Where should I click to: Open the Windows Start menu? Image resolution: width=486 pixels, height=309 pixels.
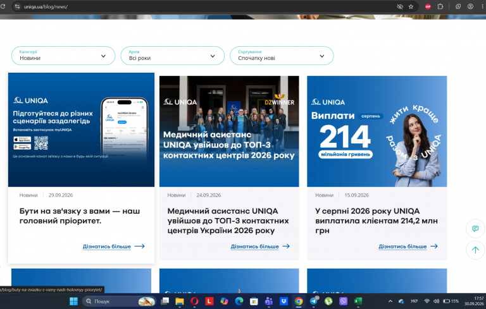[x=74, y=301]
